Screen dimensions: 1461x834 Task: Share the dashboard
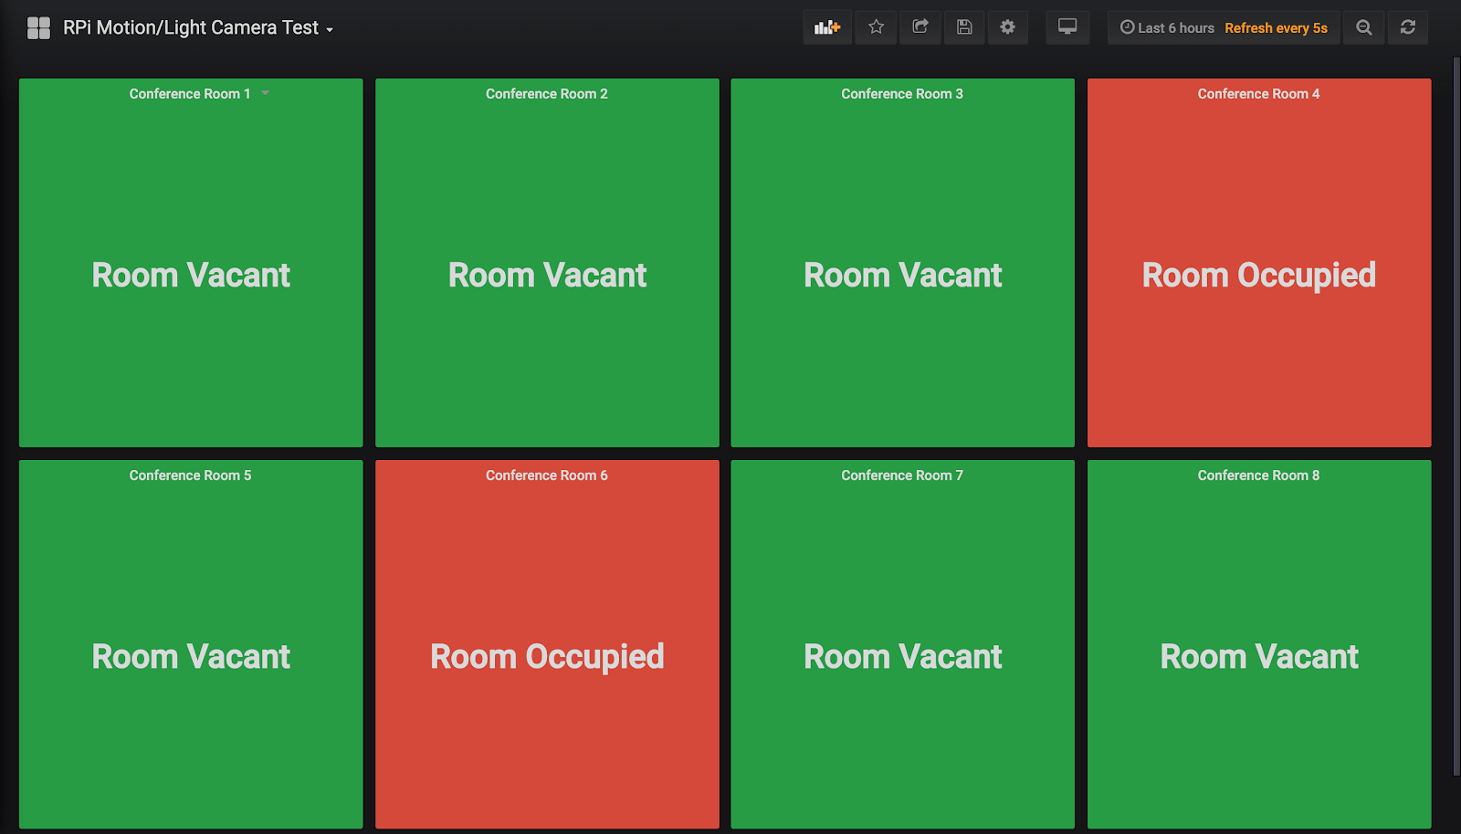point(920,27)
